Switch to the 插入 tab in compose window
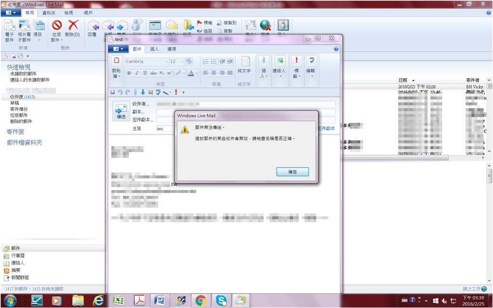493x308 pixels. [x=155, y=49]
